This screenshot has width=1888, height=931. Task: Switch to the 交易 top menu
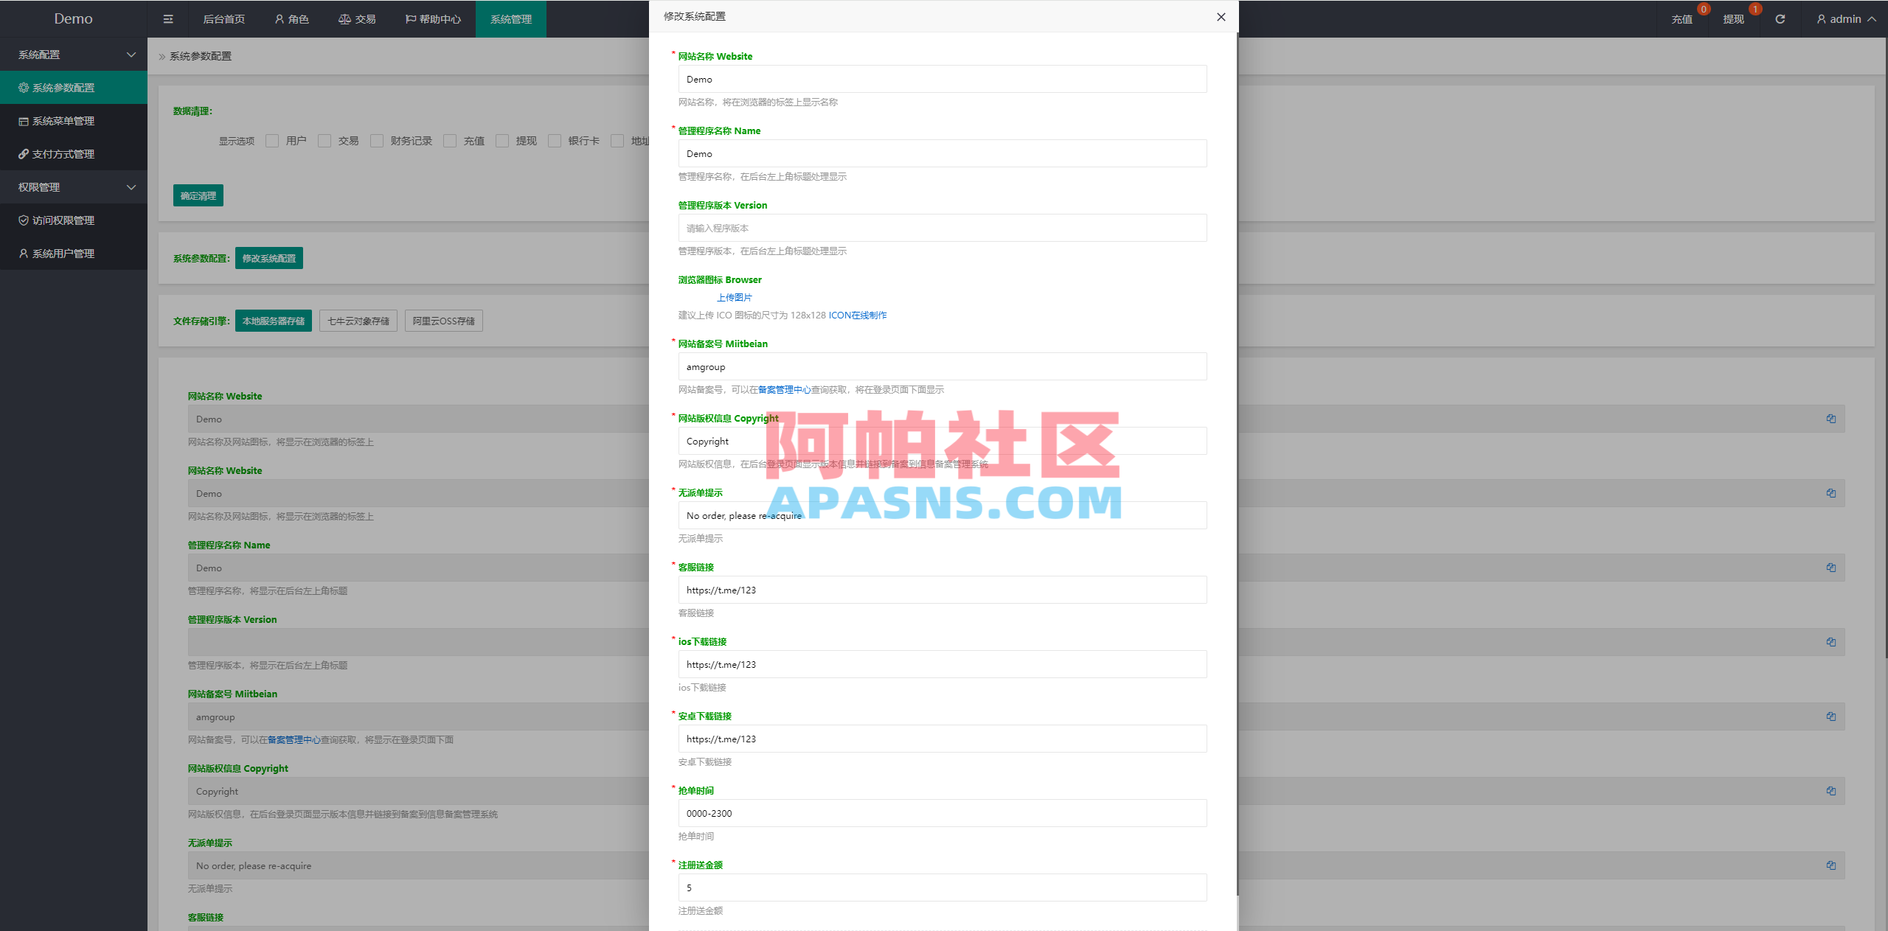click(357, 18)
